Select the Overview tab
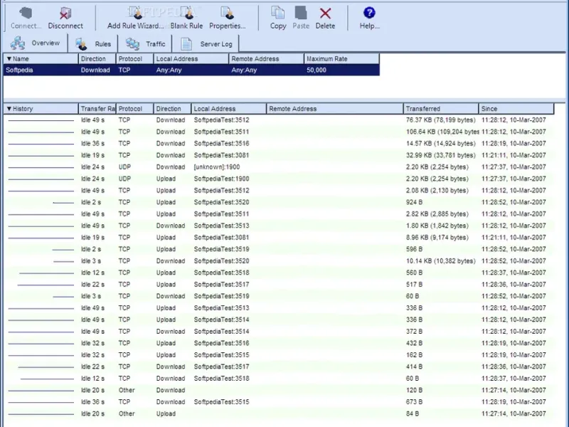The image size is (569, 427). pos(36,43)
